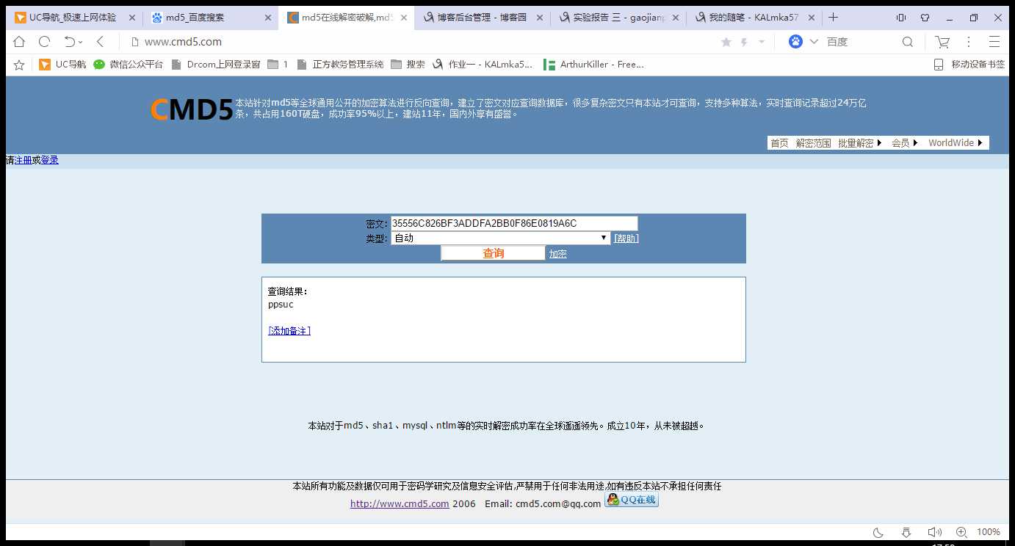The image size is (1015, 546).
Task: Click the bookmarks bar star icon
Action: click(x=19, y=65)
